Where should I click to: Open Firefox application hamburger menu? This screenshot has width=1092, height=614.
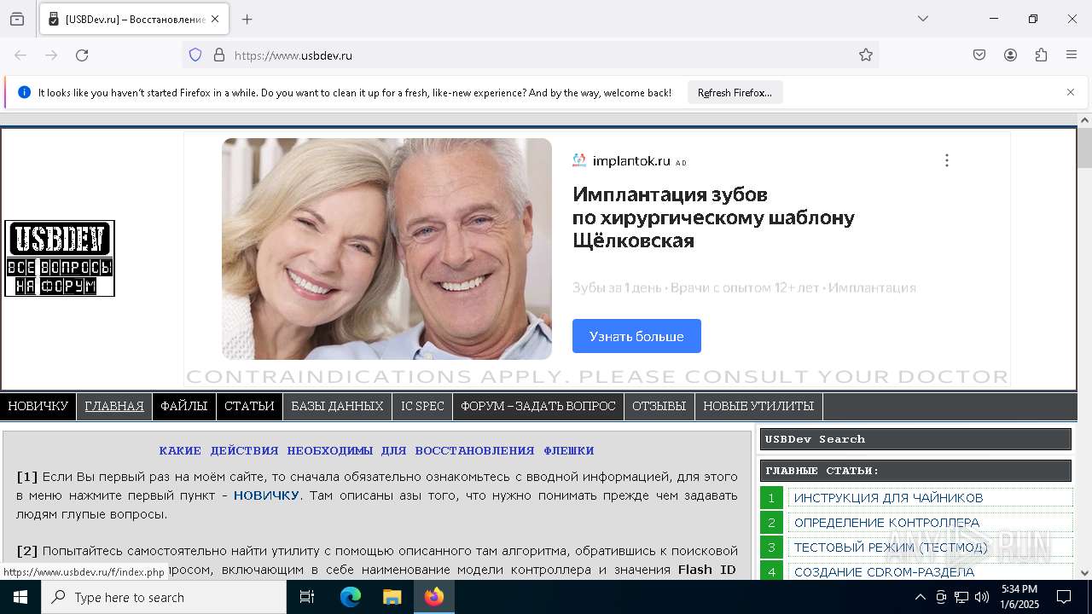(1072, 55)
